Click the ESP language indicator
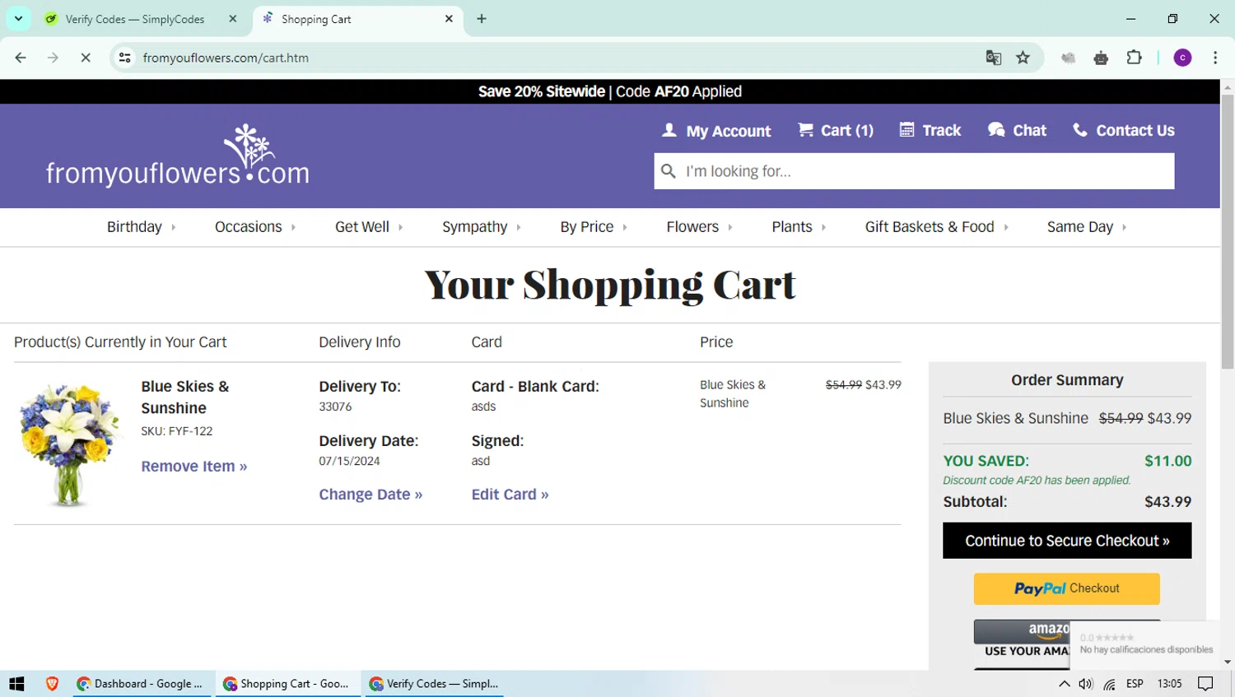 (x=1135, y=684)
